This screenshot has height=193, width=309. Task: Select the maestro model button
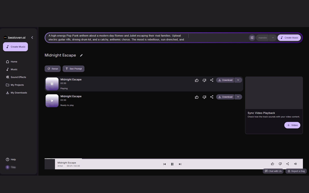point(263,37)
